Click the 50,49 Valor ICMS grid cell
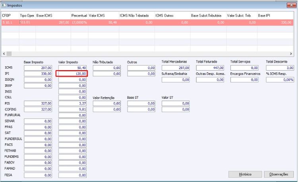The height and width of the screenshot is (182, 298). [104, 22]
